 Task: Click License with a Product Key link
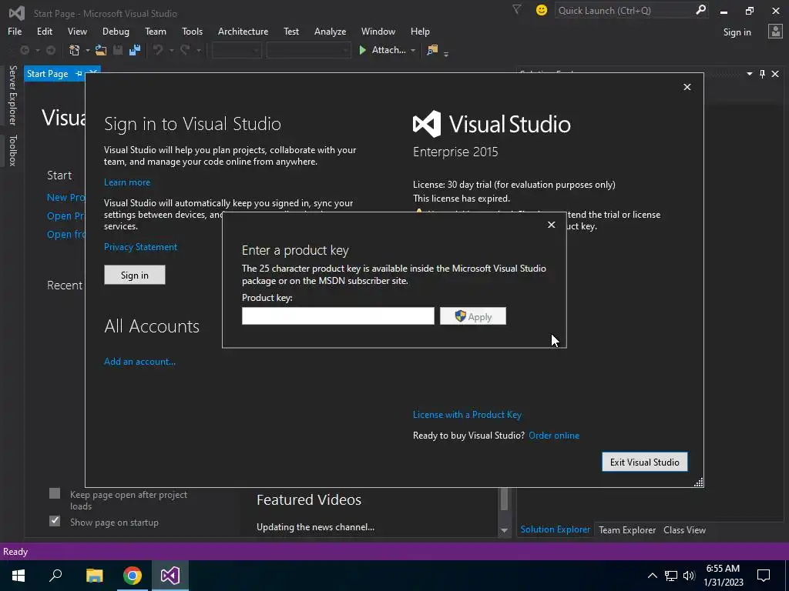click(x=467, y=415)
